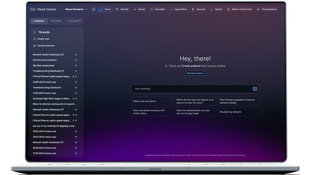Open the Hyperfabric tab
The width and height of the screenshot is (311, 175).
(178, 9)
